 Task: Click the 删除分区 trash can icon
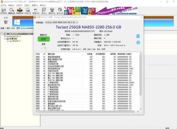pos(52,11)
